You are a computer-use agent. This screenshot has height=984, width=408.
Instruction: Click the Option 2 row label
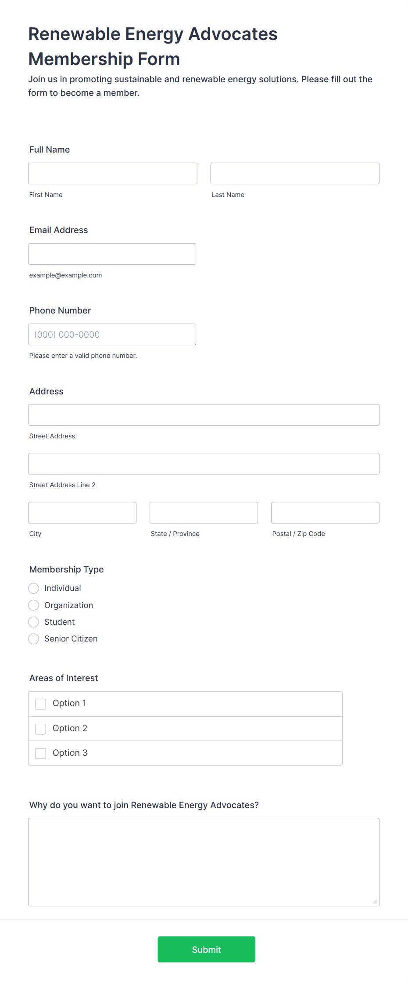(x=70, y=728)
